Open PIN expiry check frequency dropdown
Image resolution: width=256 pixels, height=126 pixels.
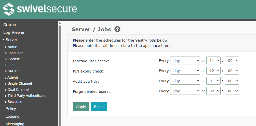pos(185,70)
